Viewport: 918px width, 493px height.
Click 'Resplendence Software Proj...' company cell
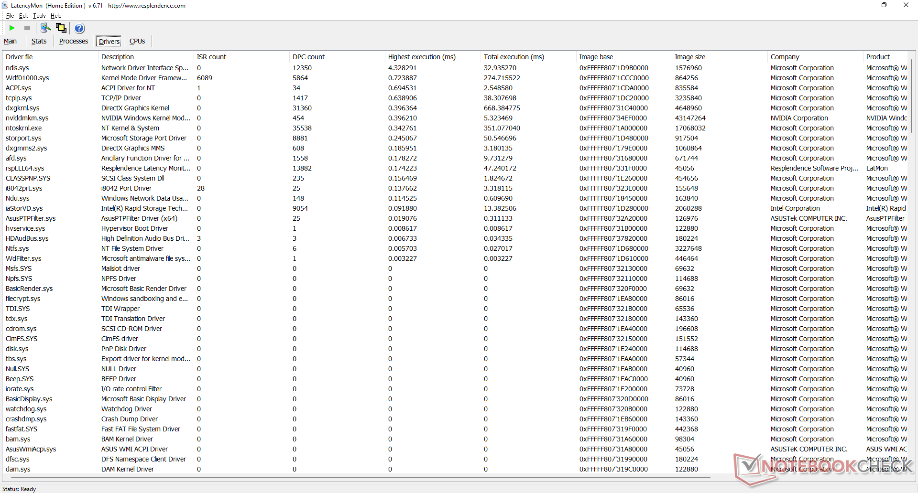pyautogui.click(x=814, y=168)
